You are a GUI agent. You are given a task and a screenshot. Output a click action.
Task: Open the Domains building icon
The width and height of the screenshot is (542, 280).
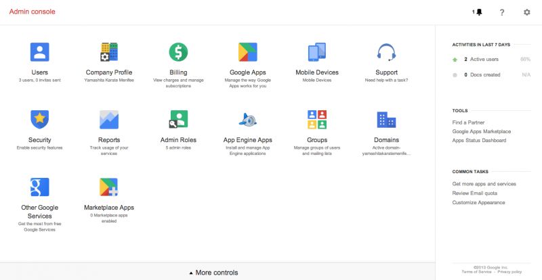386,120
